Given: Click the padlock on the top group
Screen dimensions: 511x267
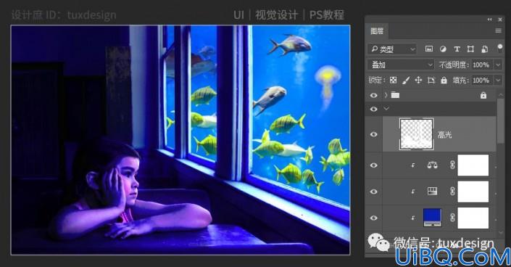Looking at the screenshot, I should point(483,95).
